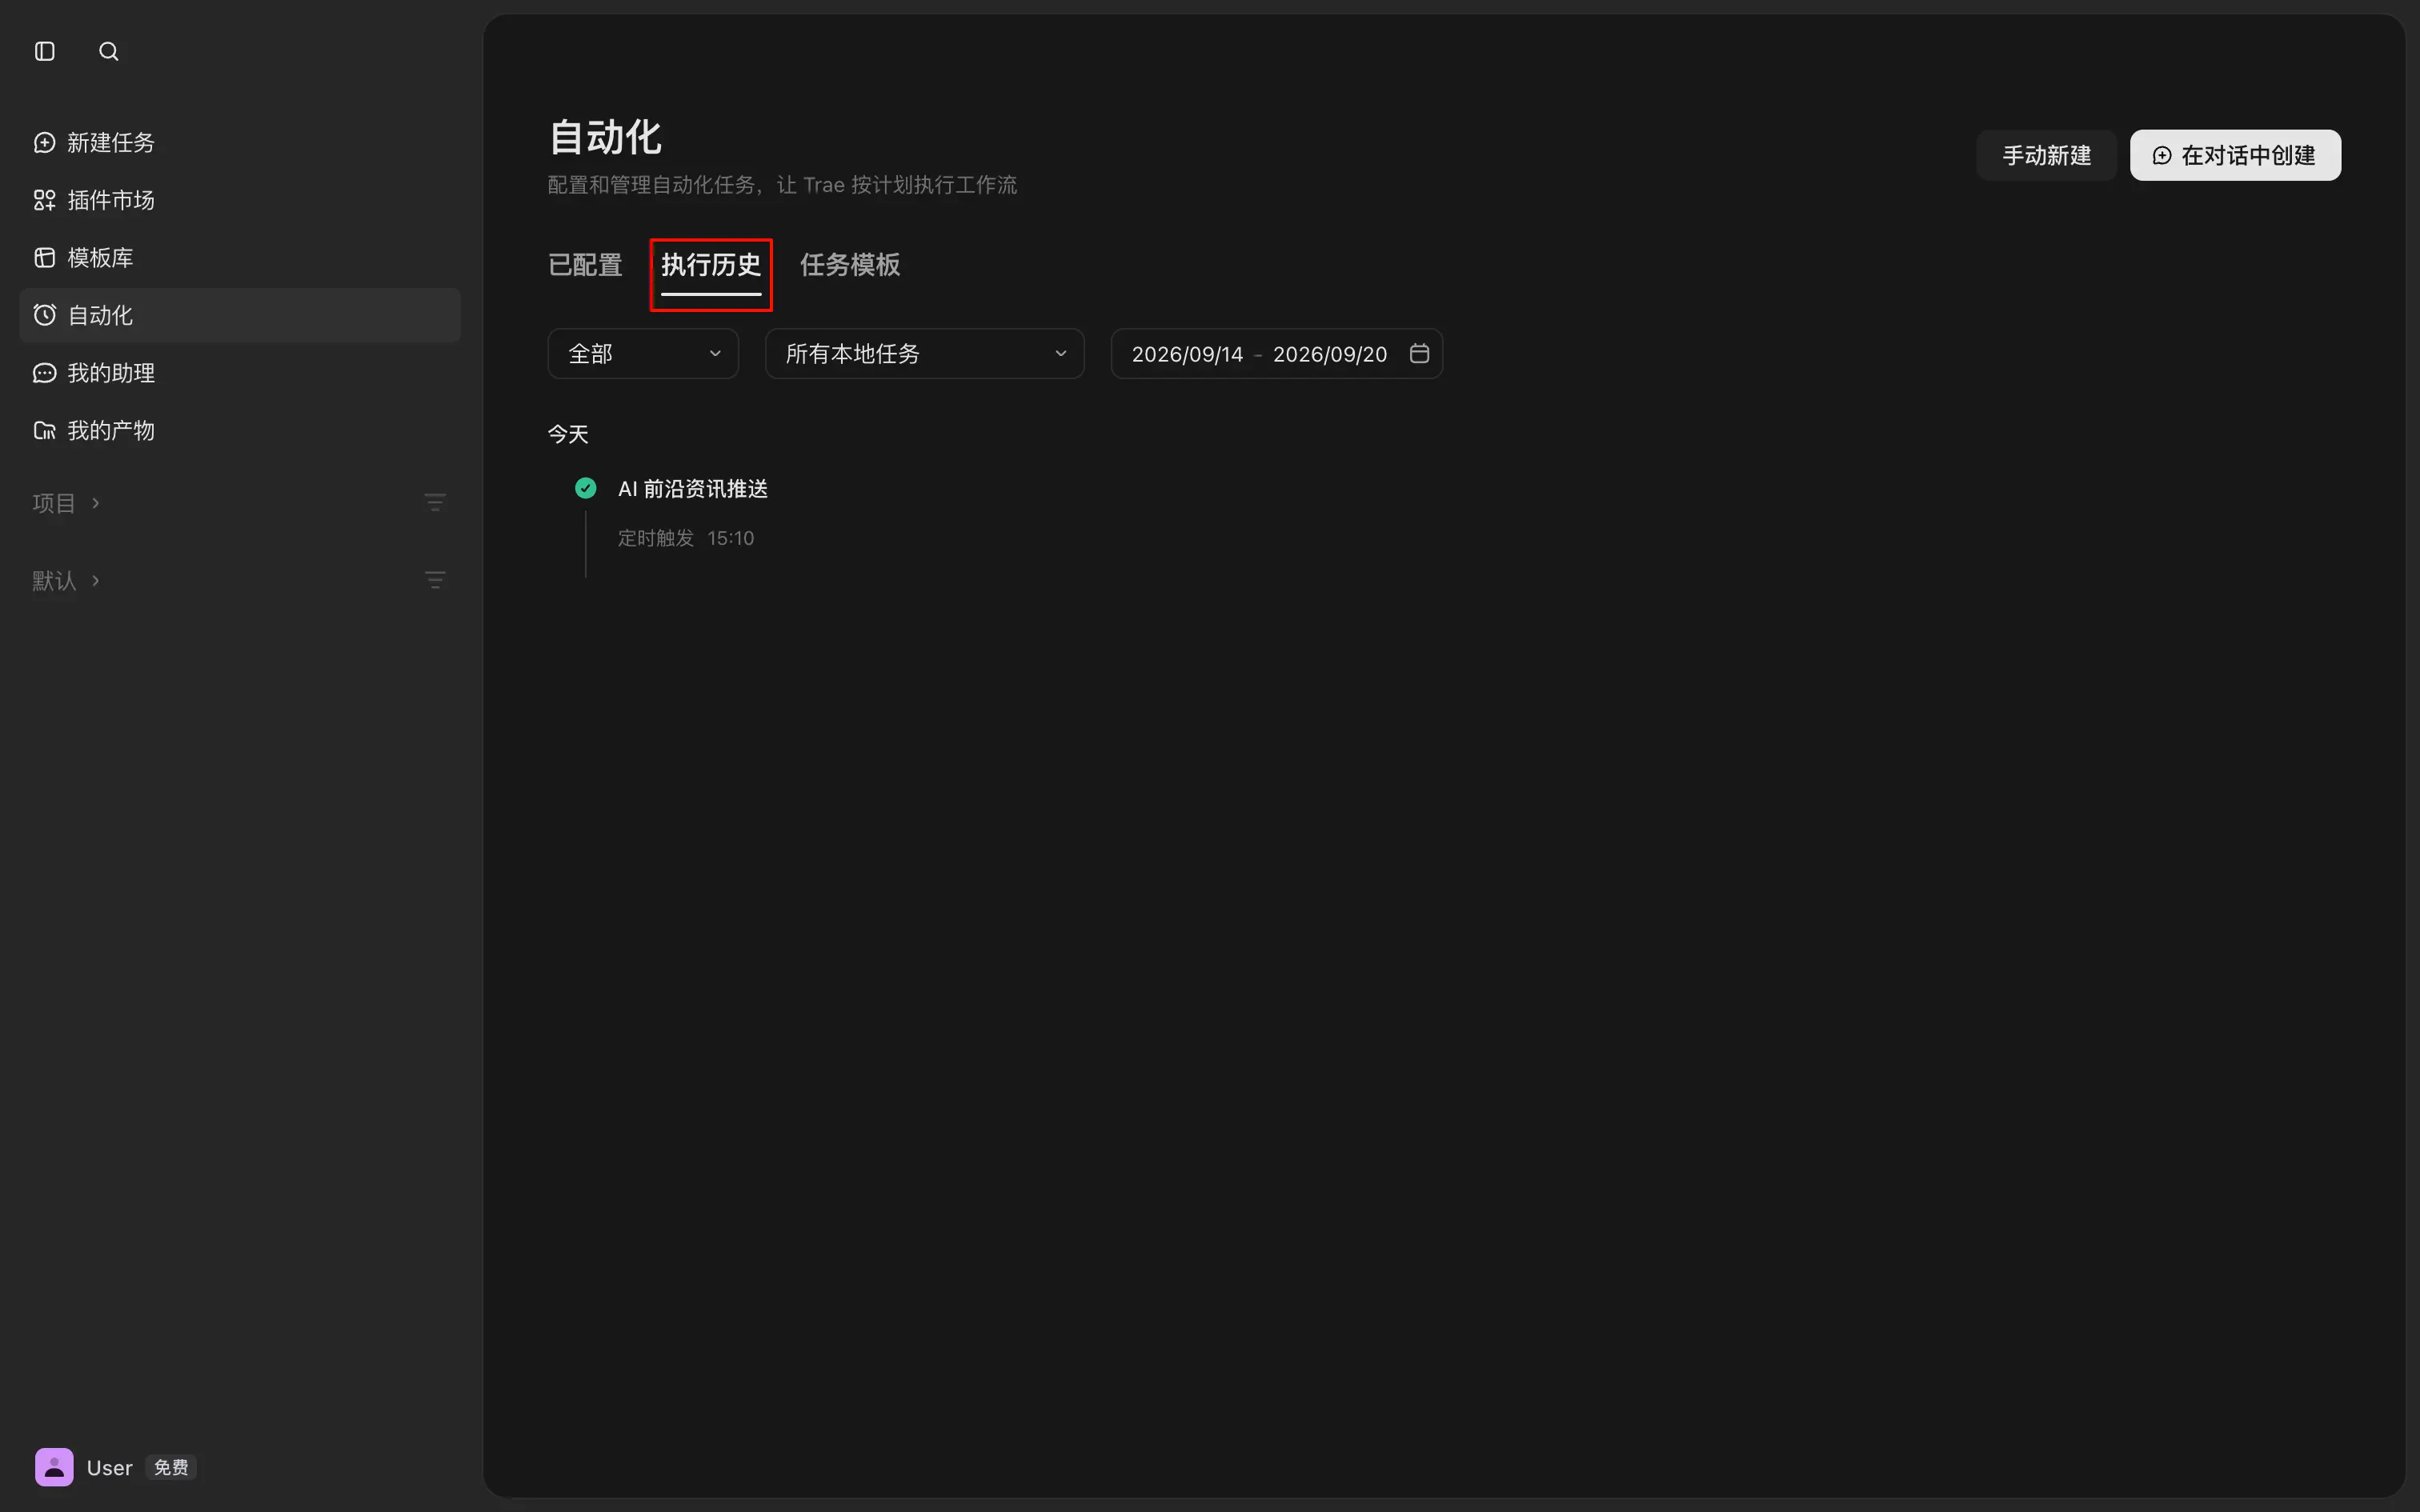Click the 免费 plan badge
The width and height of the screenshot is (2420, 1512).
click(171, 1467)
